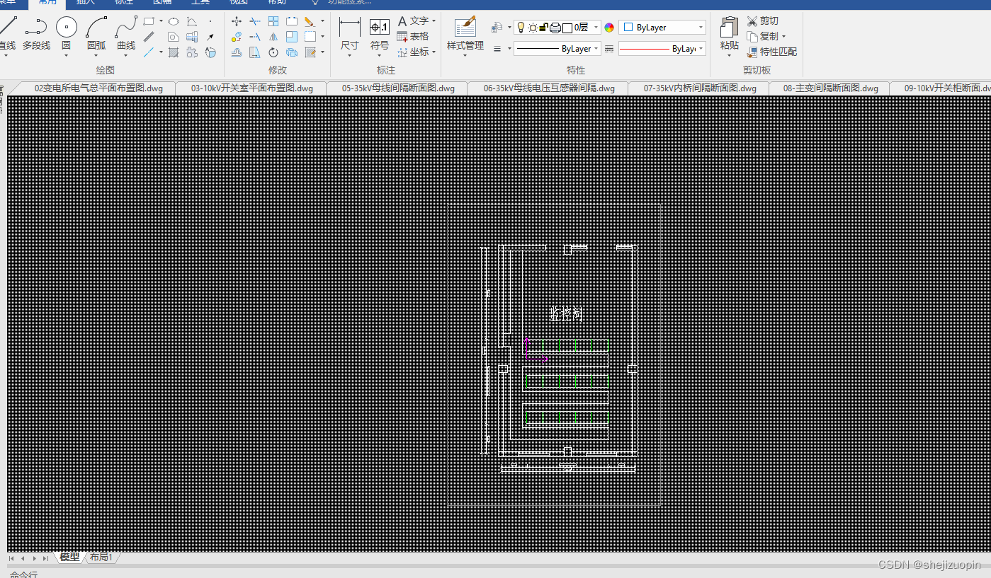Image resolution: width=991 pixels, height=578 pixels.
Task: Open 05-35kV母线间隔断面图.dwg tab
Action: (x=398, y=88)
